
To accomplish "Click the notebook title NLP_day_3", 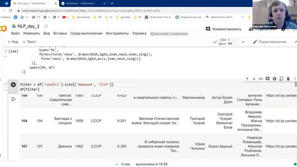I will (x=28, y=26).
